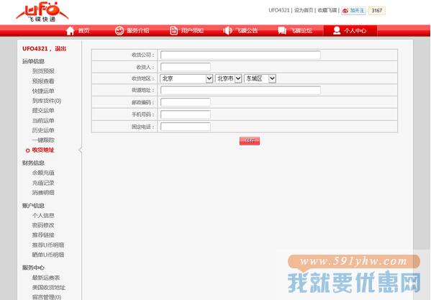Open the 个人中心 navigation tab
The width and height of the screenshot is (431, 300).
[350, 30]
